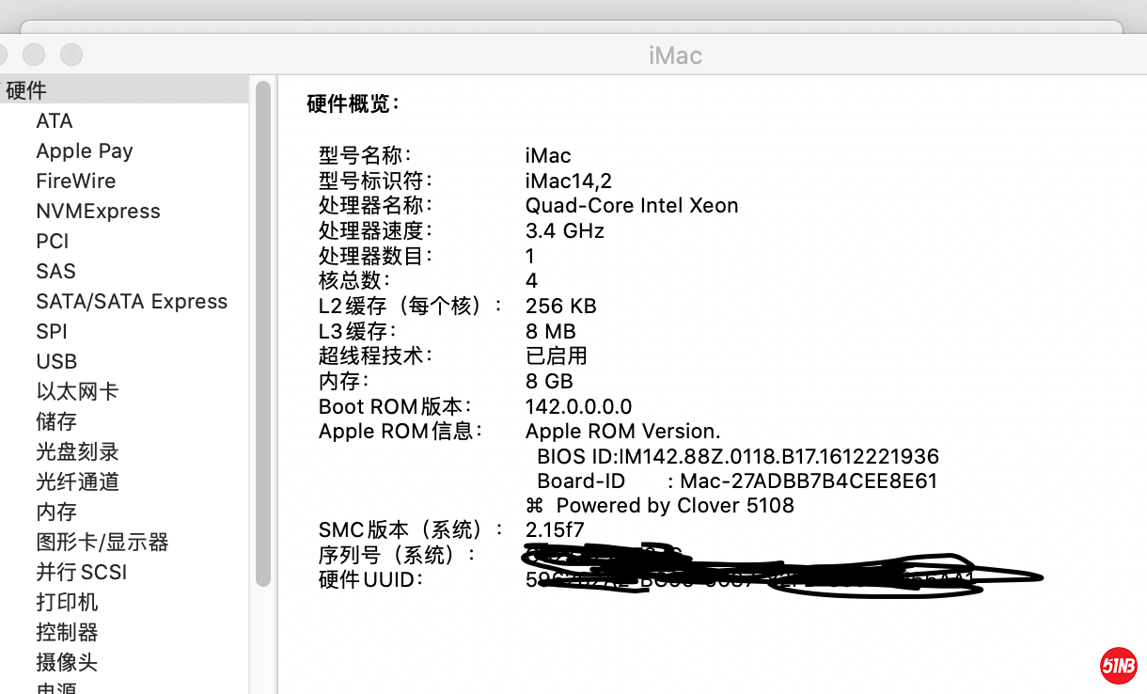Screen dimensions: 1147x694
Task: Click the 硬件UUID label
Action: 371,579
